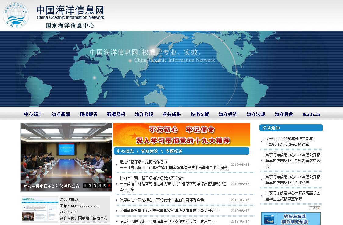The width and height of the screenshot is (343, 225).
Task: Go to 海洋新闻 navigation item
Action: 61,114
